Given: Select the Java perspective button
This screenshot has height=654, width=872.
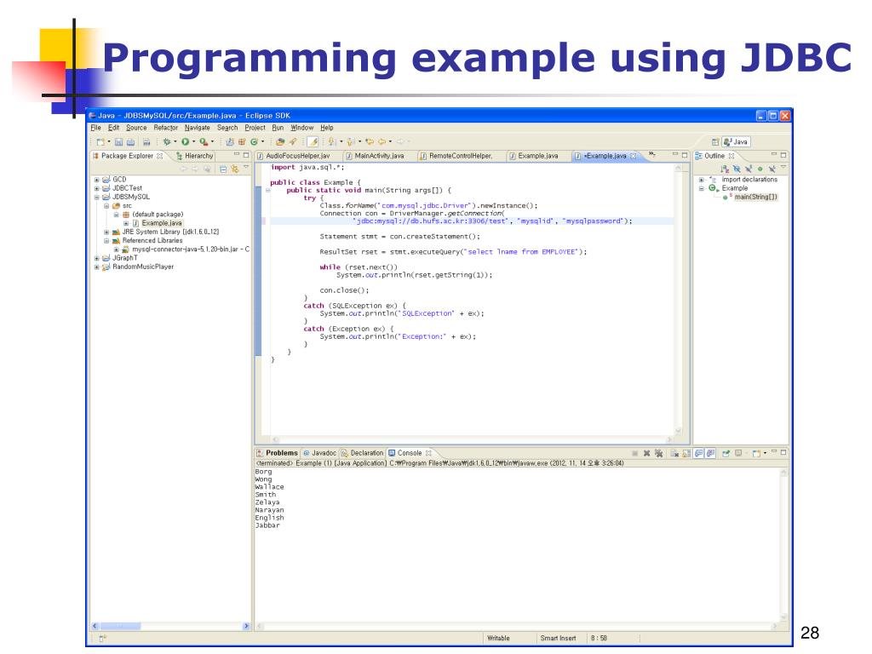Looking at the screenshot, I should coord(735,142).
